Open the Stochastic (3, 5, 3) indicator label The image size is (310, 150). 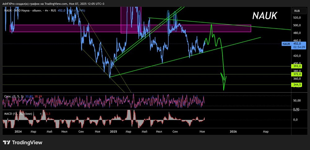(x=14, y=96)
